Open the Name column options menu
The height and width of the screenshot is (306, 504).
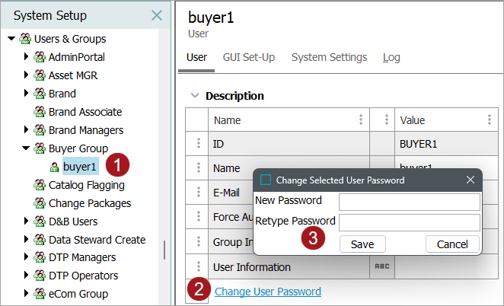[361, 120]
